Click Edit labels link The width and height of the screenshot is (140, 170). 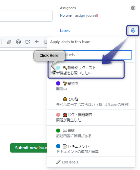pos(70,162)
